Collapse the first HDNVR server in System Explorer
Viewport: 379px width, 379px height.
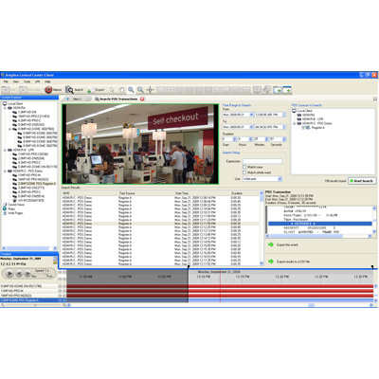coord(5,108)
